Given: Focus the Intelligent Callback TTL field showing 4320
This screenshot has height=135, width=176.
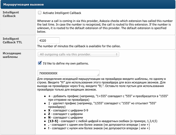Looking at the screenshot, I should [48, 40].
